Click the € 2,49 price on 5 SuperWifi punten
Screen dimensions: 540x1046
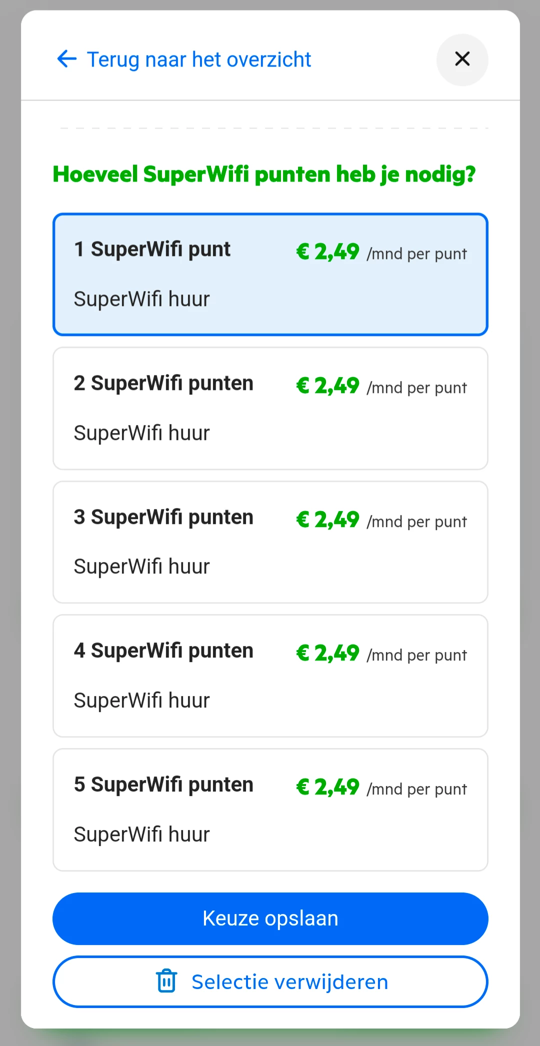pyautogui.click(x=328, y=787)
